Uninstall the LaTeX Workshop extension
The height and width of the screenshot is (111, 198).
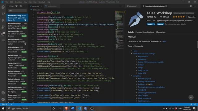[x=160, y=24]
